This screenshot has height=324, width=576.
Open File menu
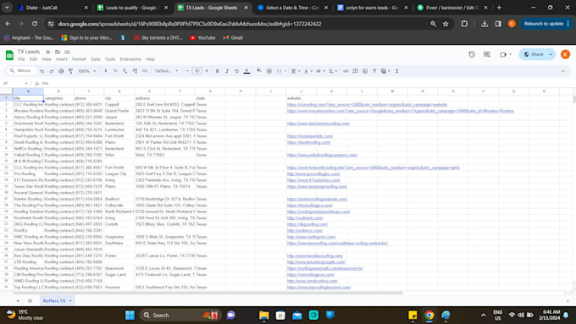[21, 59]
